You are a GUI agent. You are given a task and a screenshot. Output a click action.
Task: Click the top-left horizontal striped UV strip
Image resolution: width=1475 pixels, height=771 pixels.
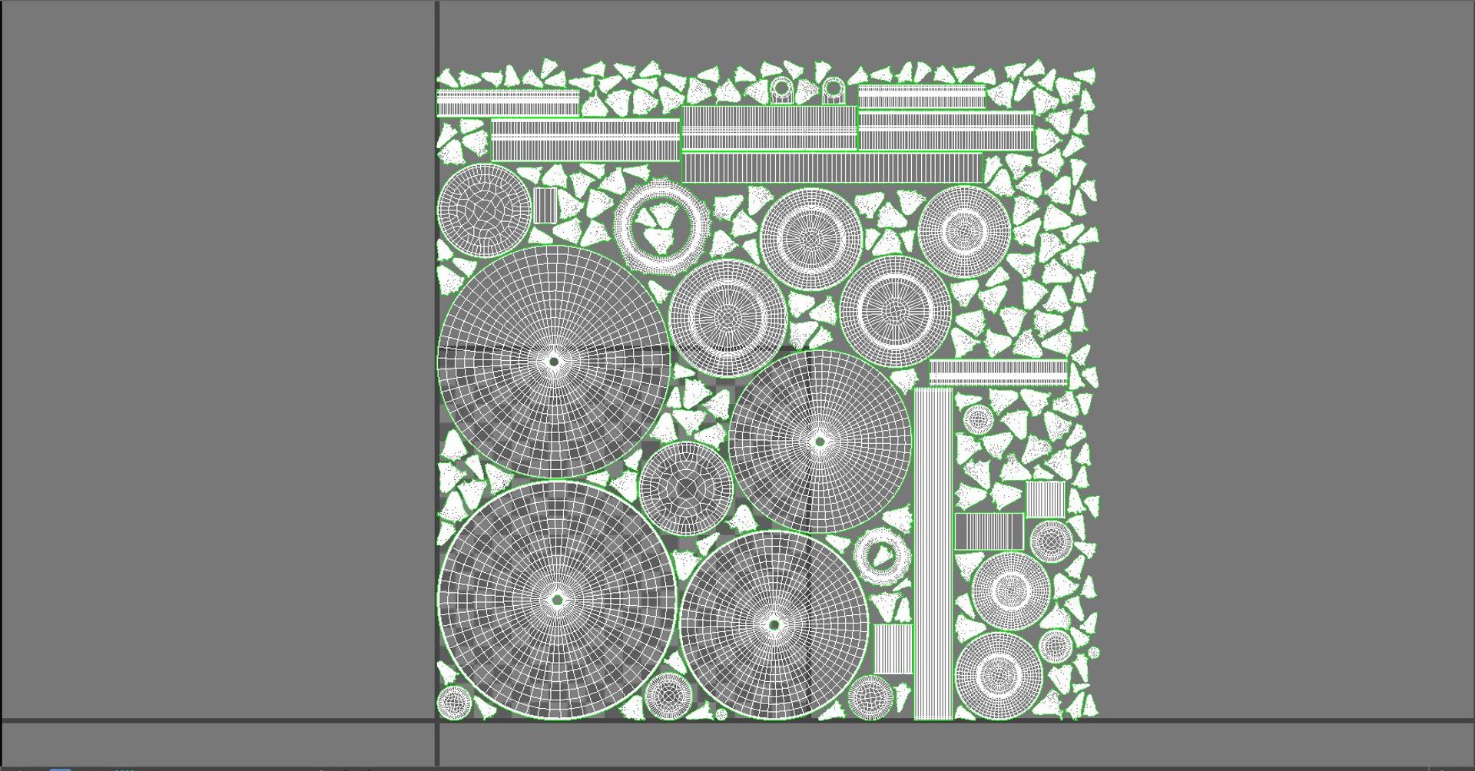tap(508, 104)
